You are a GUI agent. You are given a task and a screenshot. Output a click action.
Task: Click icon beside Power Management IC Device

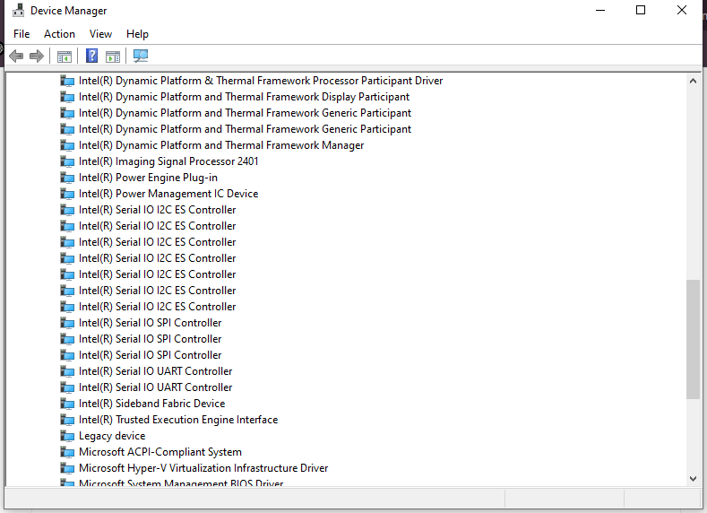67,194
